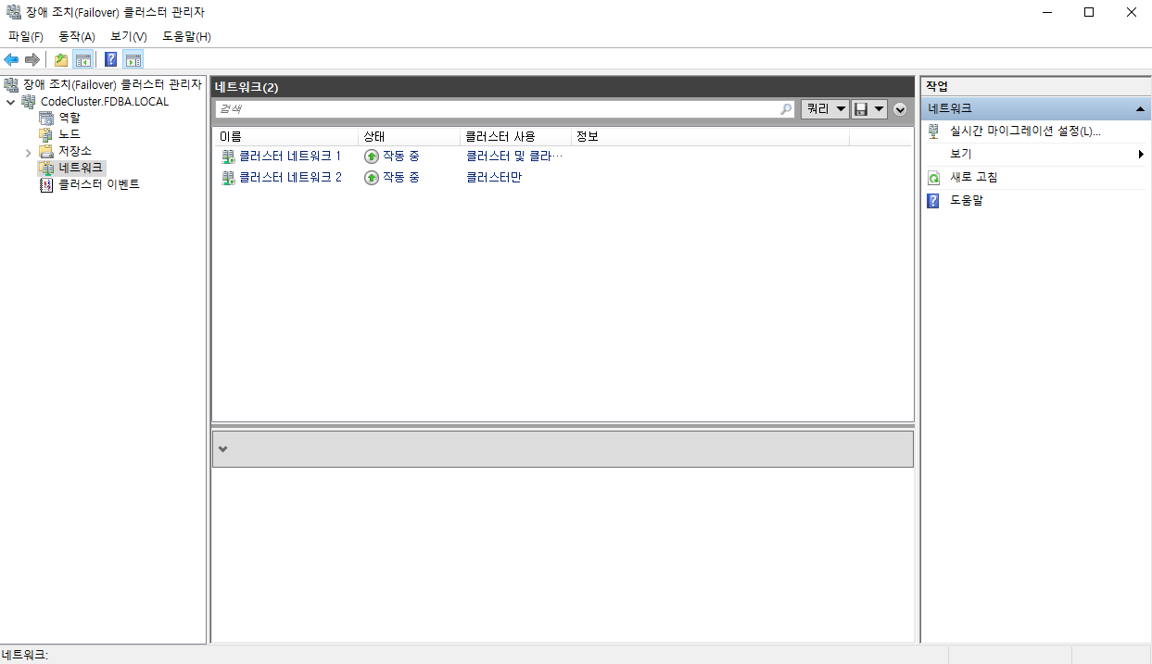The image size is (1152, 664).
Task: Click 작동 중 text for 클러스터 네트워크 2
Action: click(400, 177)
